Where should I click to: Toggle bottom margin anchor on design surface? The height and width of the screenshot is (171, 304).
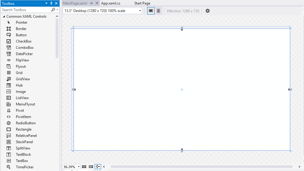[x=182, y=150]
